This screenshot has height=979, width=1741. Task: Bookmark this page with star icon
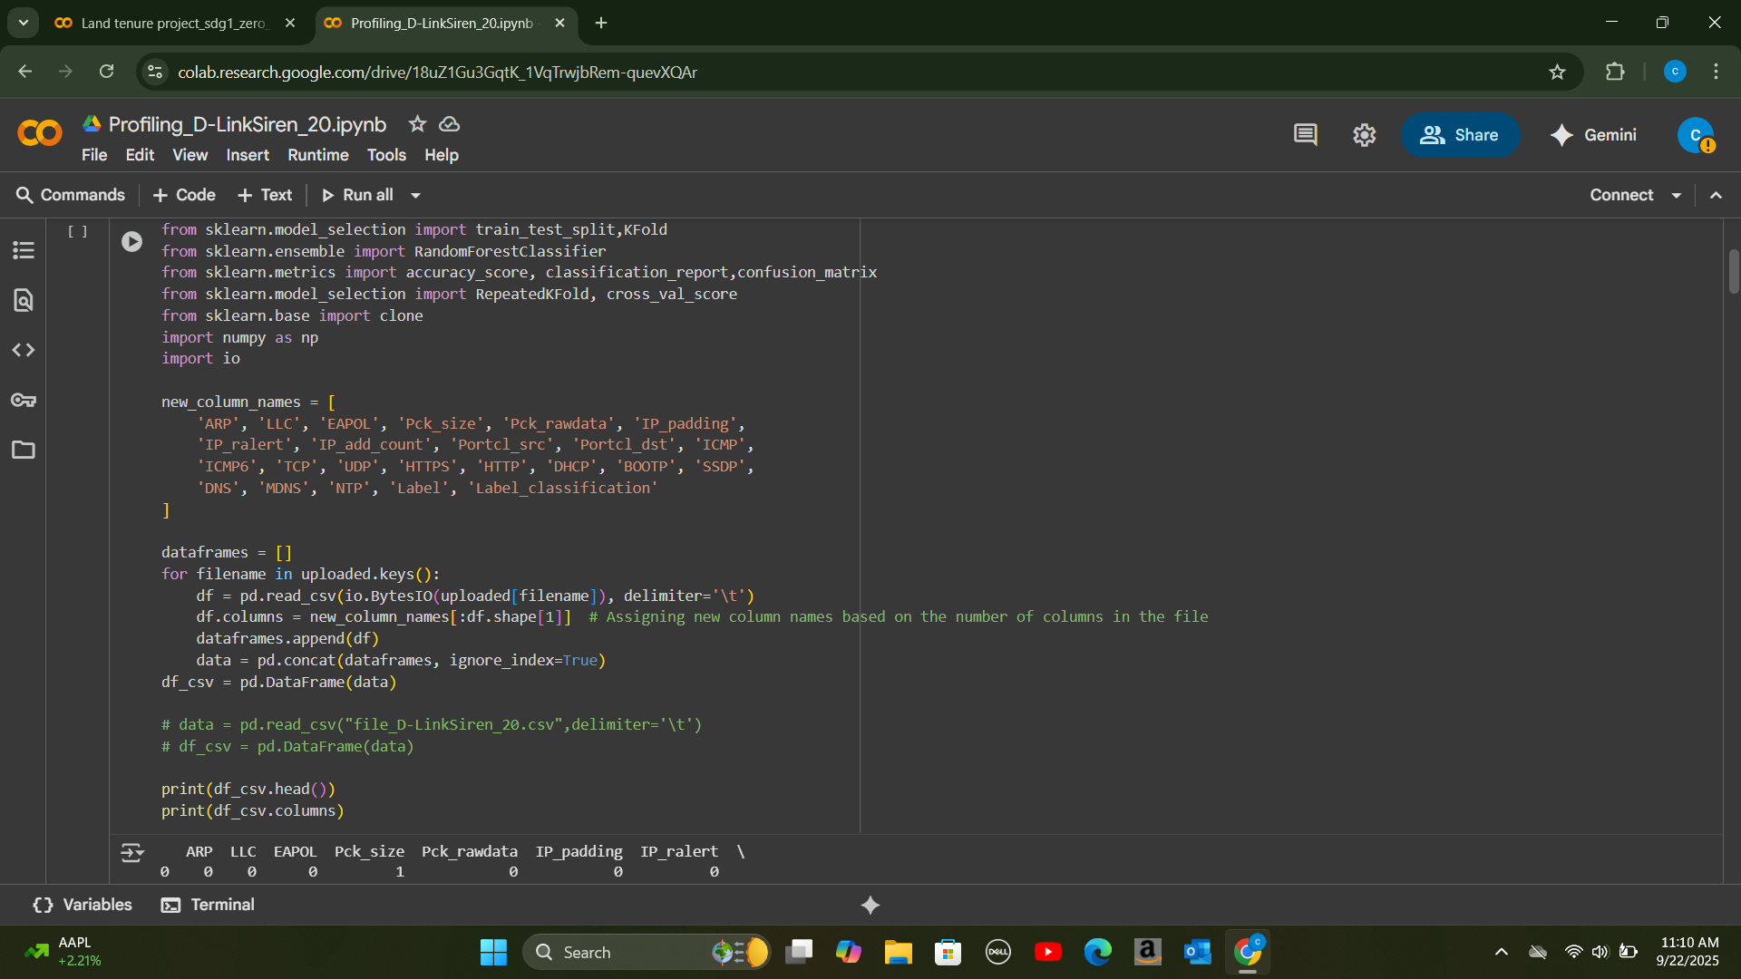[1557, 72]
